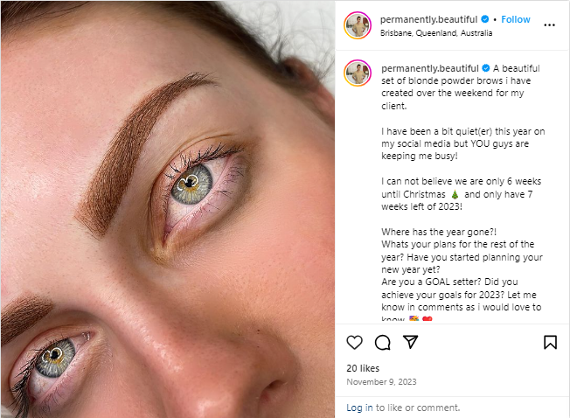Open the comment speech bubble icon
Image resolution: width=570 pixels, height=418 pixels.
pyautogui.click(x=383, y=342)
